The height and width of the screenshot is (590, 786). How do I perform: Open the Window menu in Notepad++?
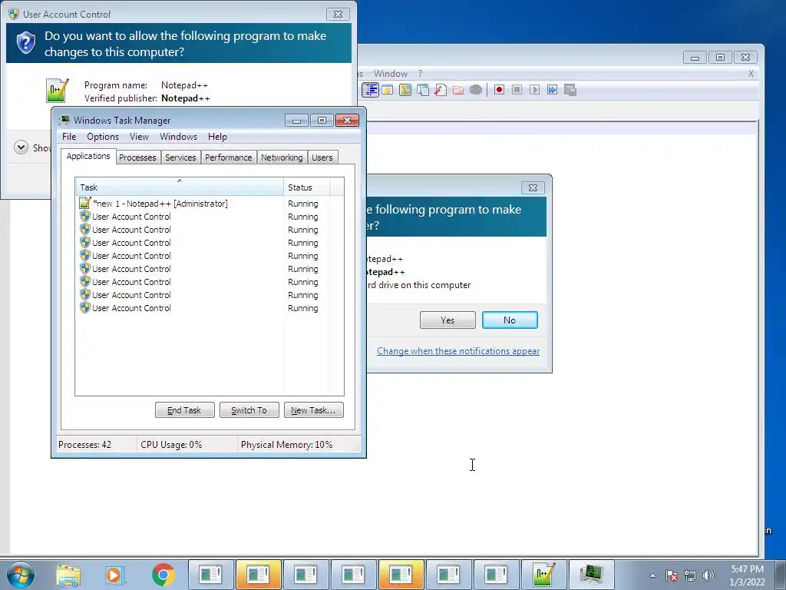390,73
